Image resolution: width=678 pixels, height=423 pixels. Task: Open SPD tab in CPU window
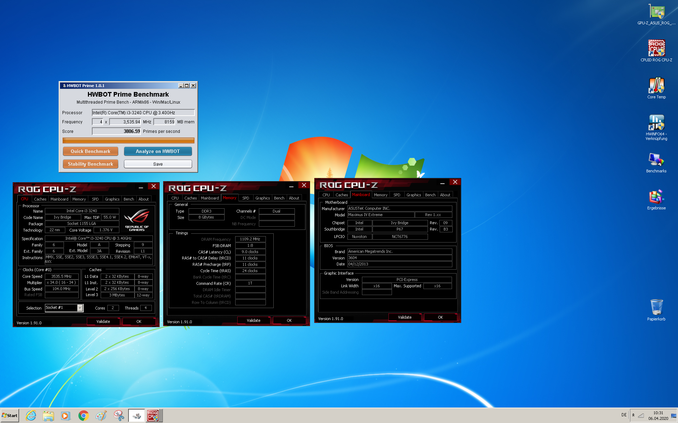(95, 199)
